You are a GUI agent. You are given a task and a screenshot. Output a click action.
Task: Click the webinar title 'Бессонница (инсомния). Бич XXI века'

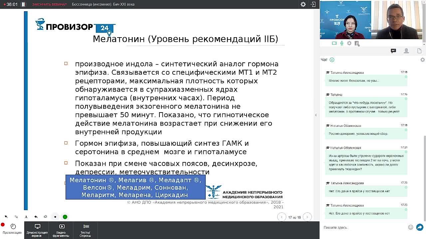click(x=103, y=4)
